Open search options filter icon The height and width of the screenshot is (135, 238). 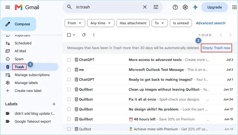[x=156, y=7]
